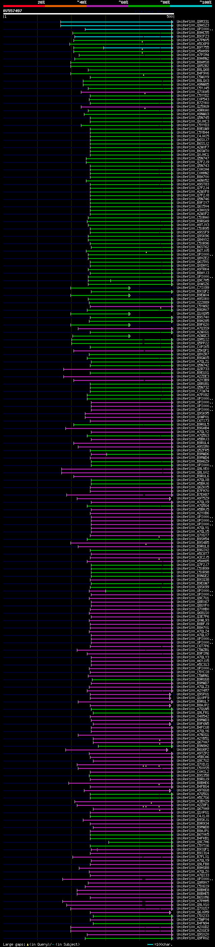Click the purple ~60% identity legend swatch
The height and width of the screenshot is (947, 215).
click(x=108, y=6)
